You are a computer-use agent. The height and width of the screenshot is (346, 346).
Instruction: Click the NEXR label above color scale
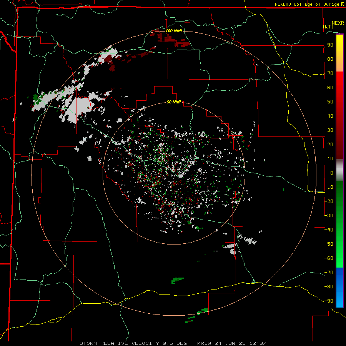pos(338,23)
